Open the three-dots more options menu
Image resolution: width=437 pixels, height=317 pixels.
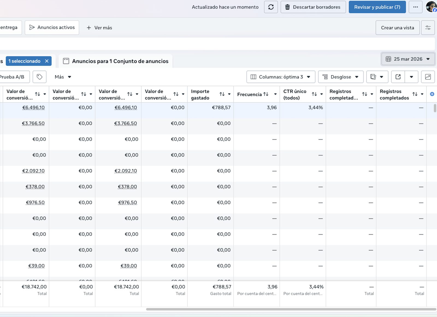[415, 7]
